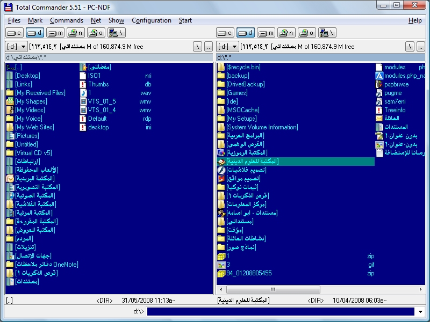Open the Configuration menu
This screenshot has height=322, width=430.
(x=152, y=20)
